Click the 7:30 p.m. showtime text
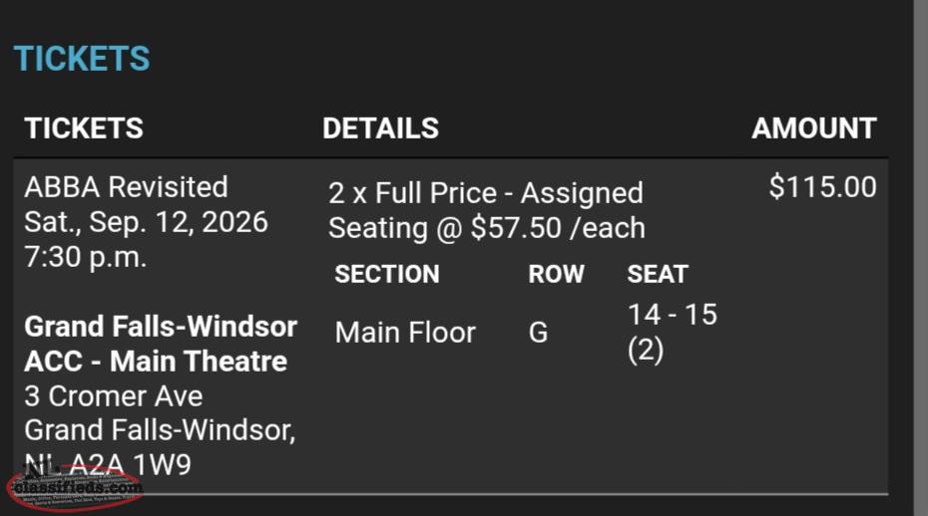The width and height of the screenshot is (928, 516). click(85, 257)
